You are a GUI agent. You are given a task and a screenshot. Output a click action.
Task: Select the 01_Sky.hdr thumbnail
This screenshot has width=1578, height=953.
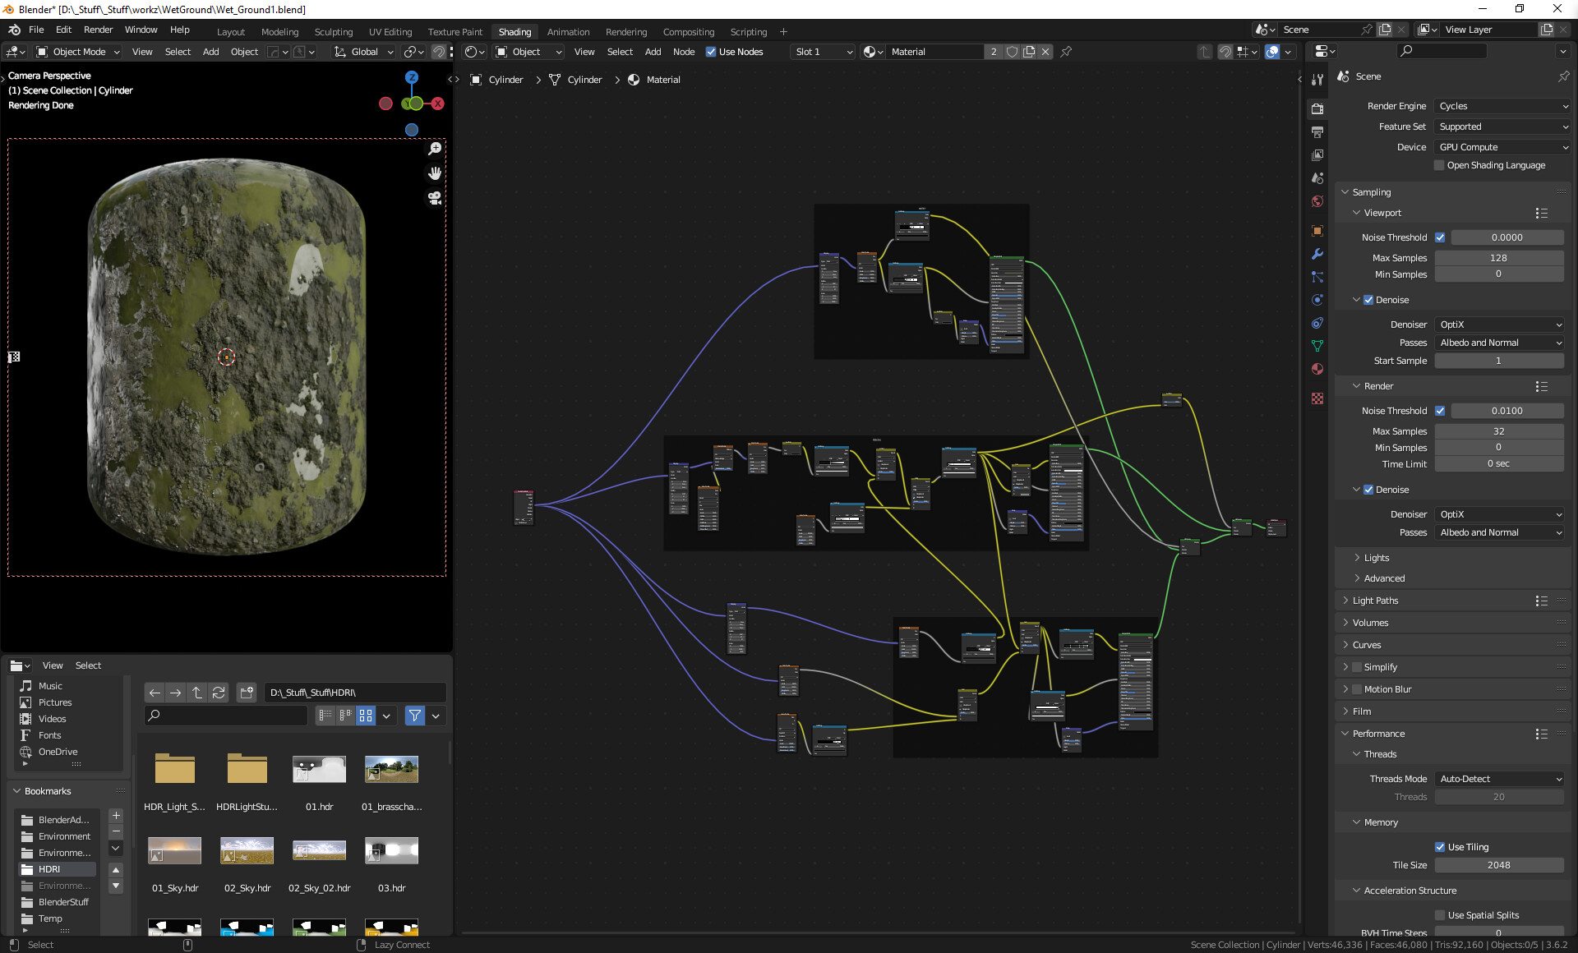pos(174,851)
